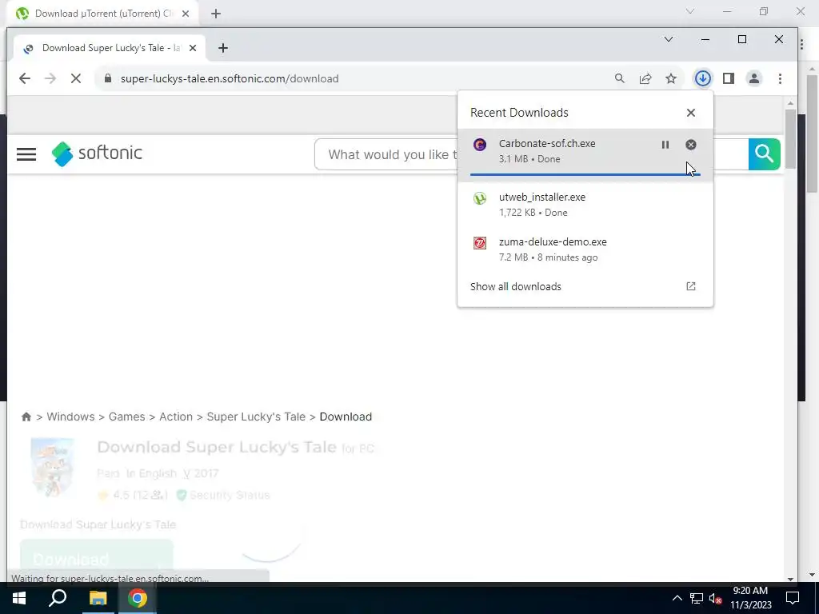Pause the Carbonate-sof.ch.exe download
Image resolution: width=819 pixels, height=614 pixels.
665,145
